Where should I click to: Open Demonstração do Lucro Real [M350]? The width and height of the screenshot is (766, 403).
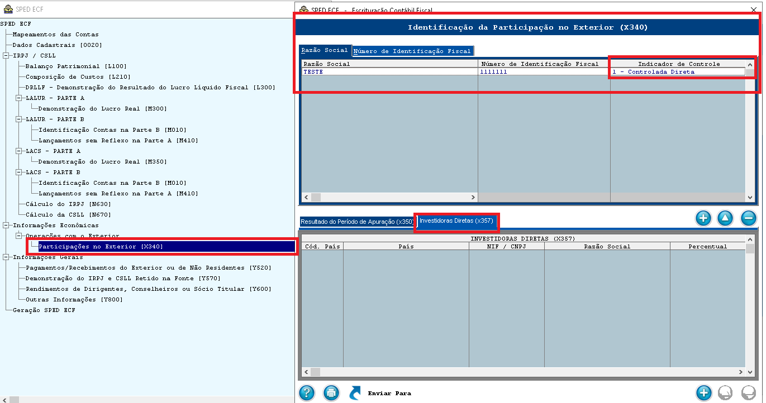[x=102, y=161]
